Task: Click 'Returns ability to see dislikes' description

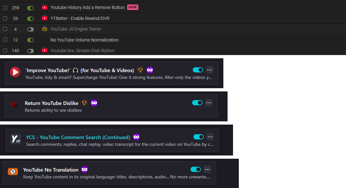Action: point(53,110)
